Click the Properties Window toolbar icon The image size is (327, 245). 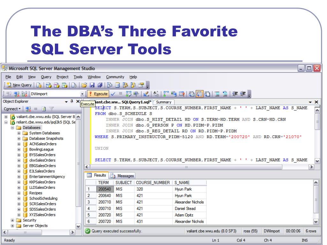pyautogui.click(x=141, y=85)
